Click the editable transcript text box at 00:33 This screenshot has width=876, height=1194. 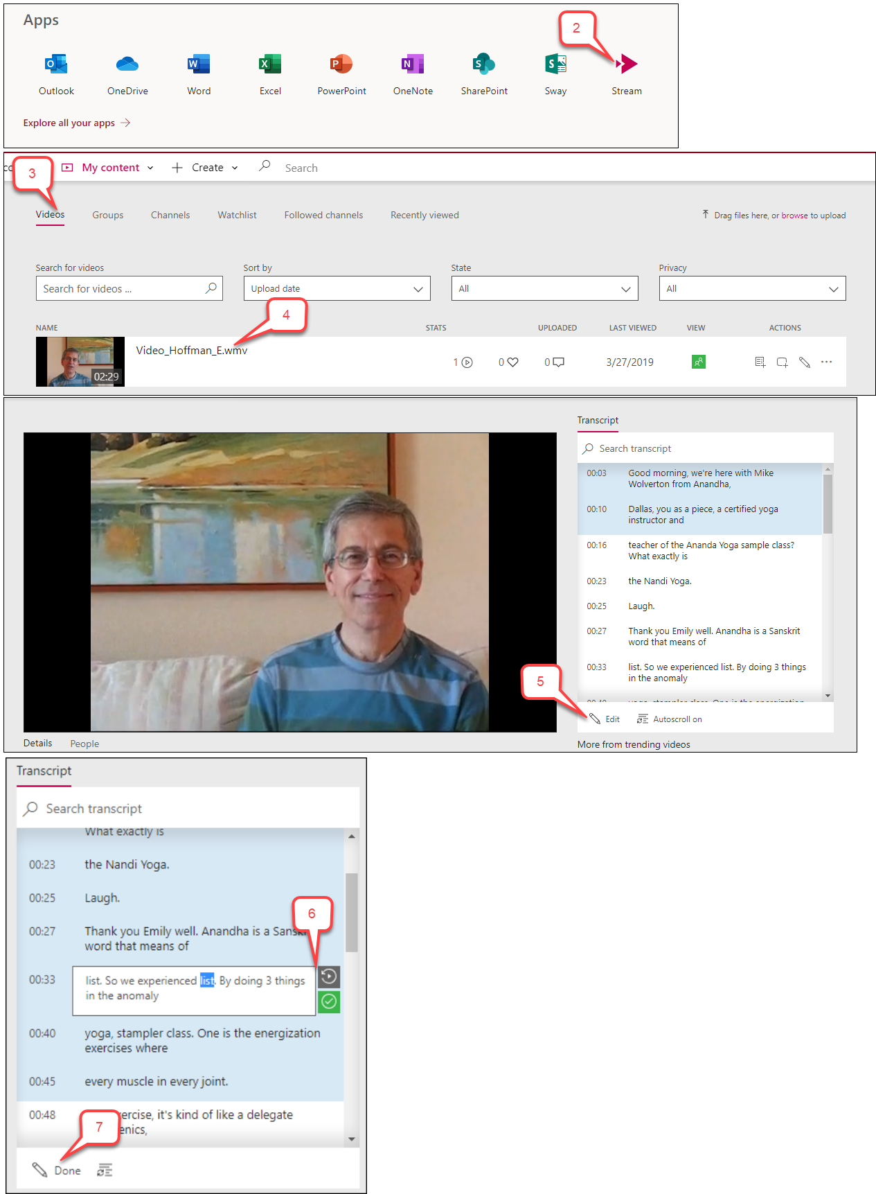tap(194, 991)
